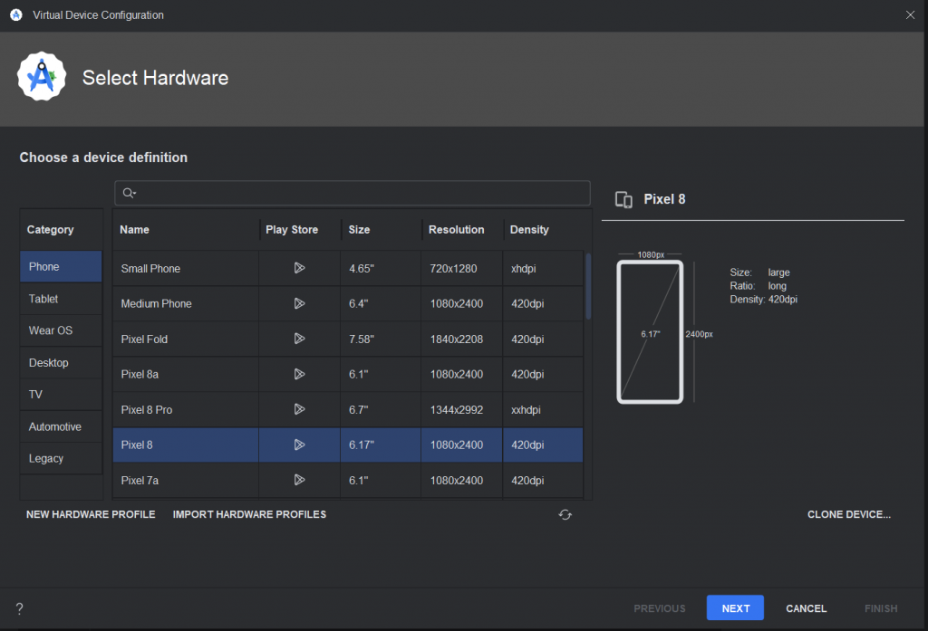The image size is (928, 631).
Task: Click the search magnifier icon
Action: 129,193
